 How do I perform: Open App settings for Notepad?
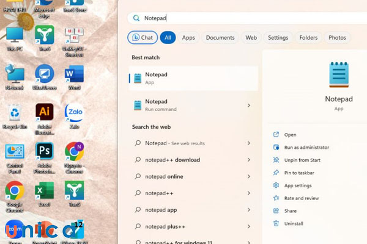(298, 185)
